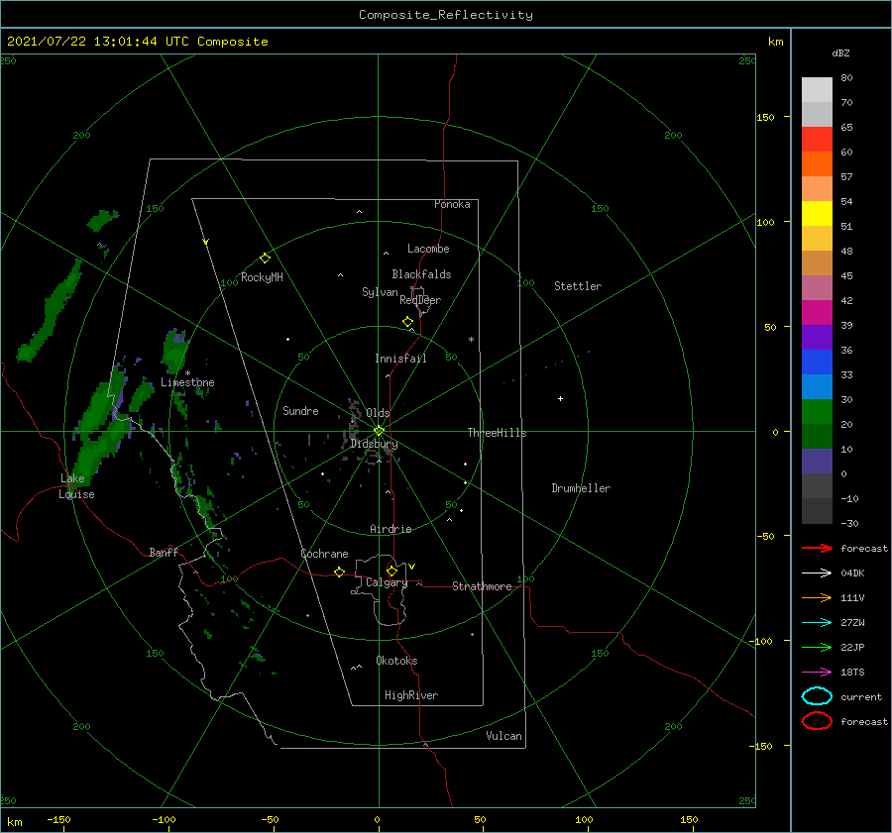Click the Sundre label

pos(300,410)
